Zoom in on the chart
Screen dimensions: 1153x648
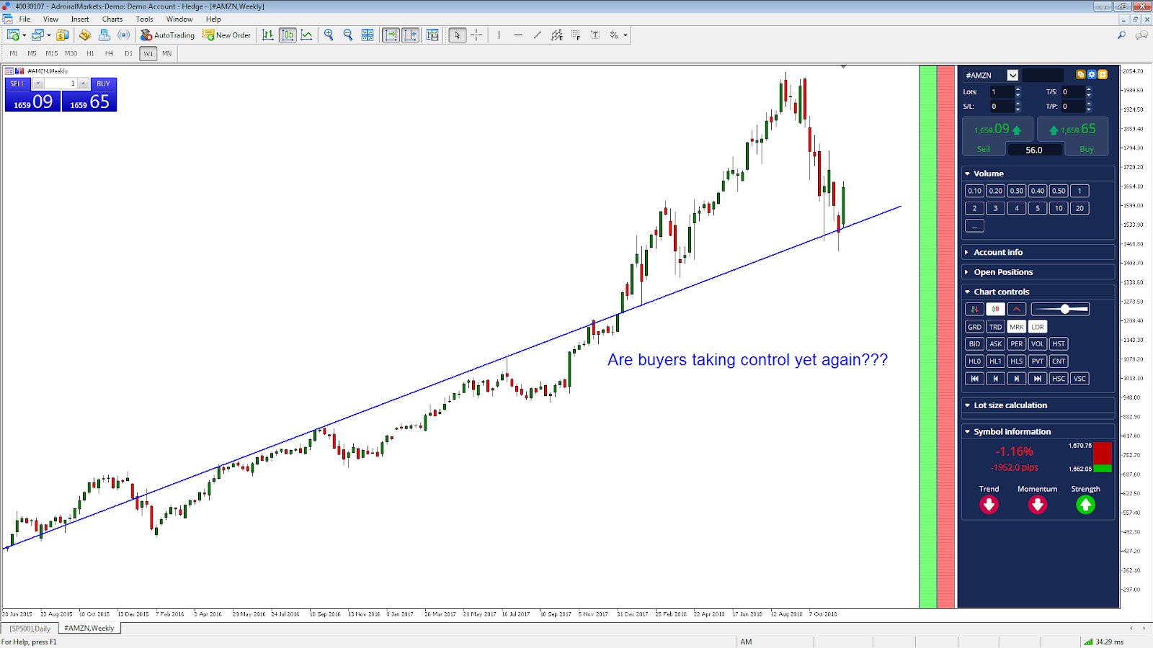[x=329, y=35]
